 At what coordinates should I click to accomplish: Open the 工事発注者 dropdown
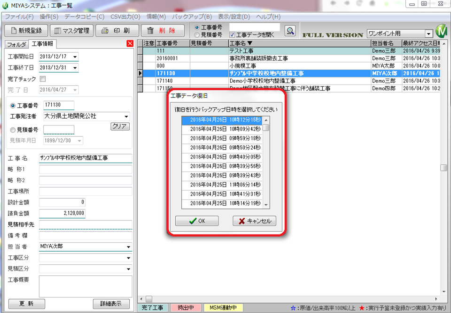click(126, 116)
